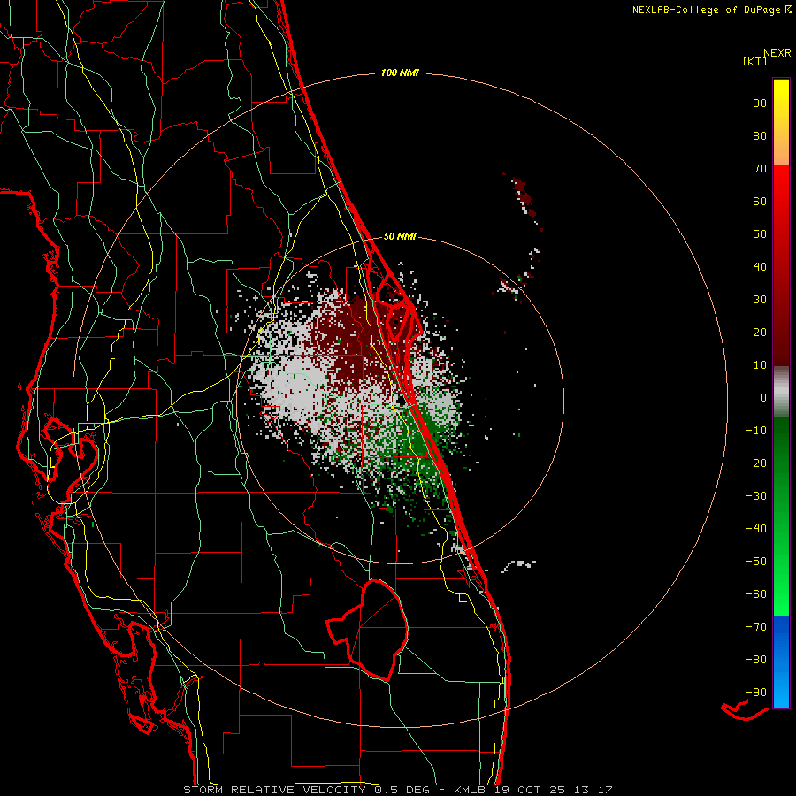
Task: Select the 0 value on velocity scale
Action: 763,398
